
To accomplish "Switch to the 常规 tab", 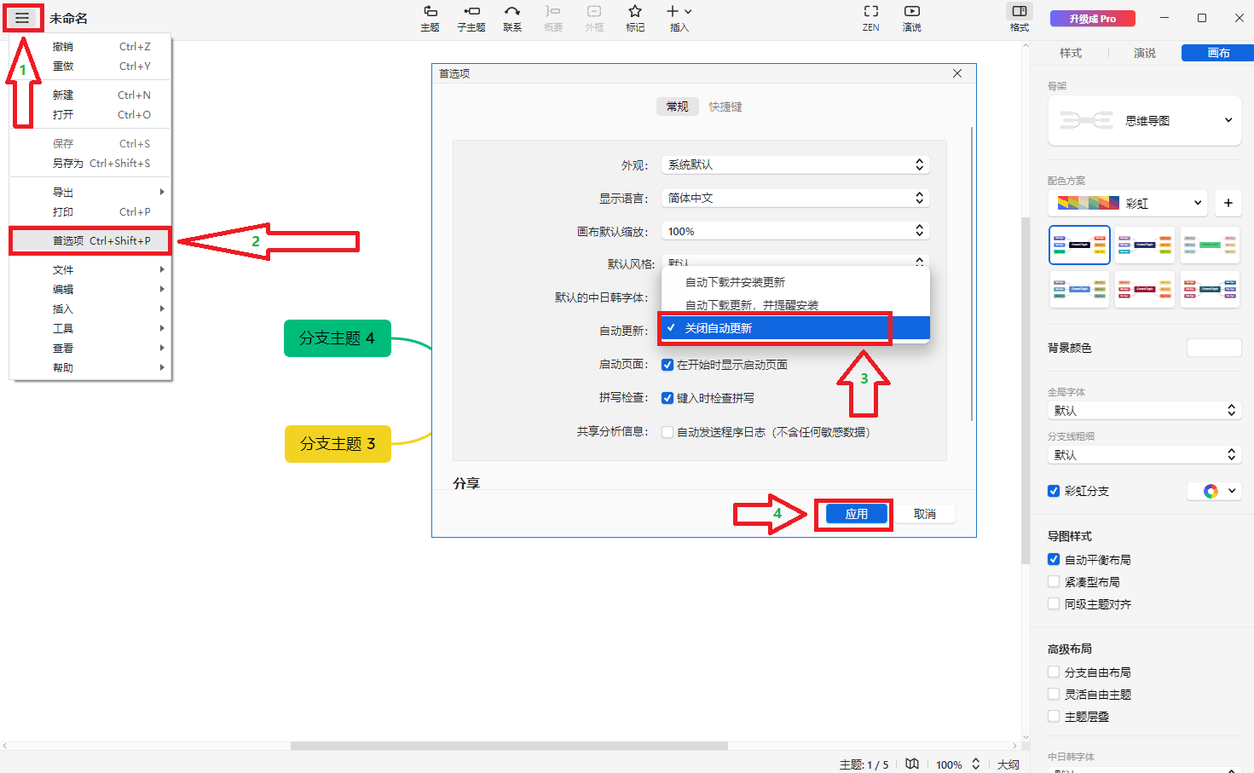I will (x=678, y=107).
